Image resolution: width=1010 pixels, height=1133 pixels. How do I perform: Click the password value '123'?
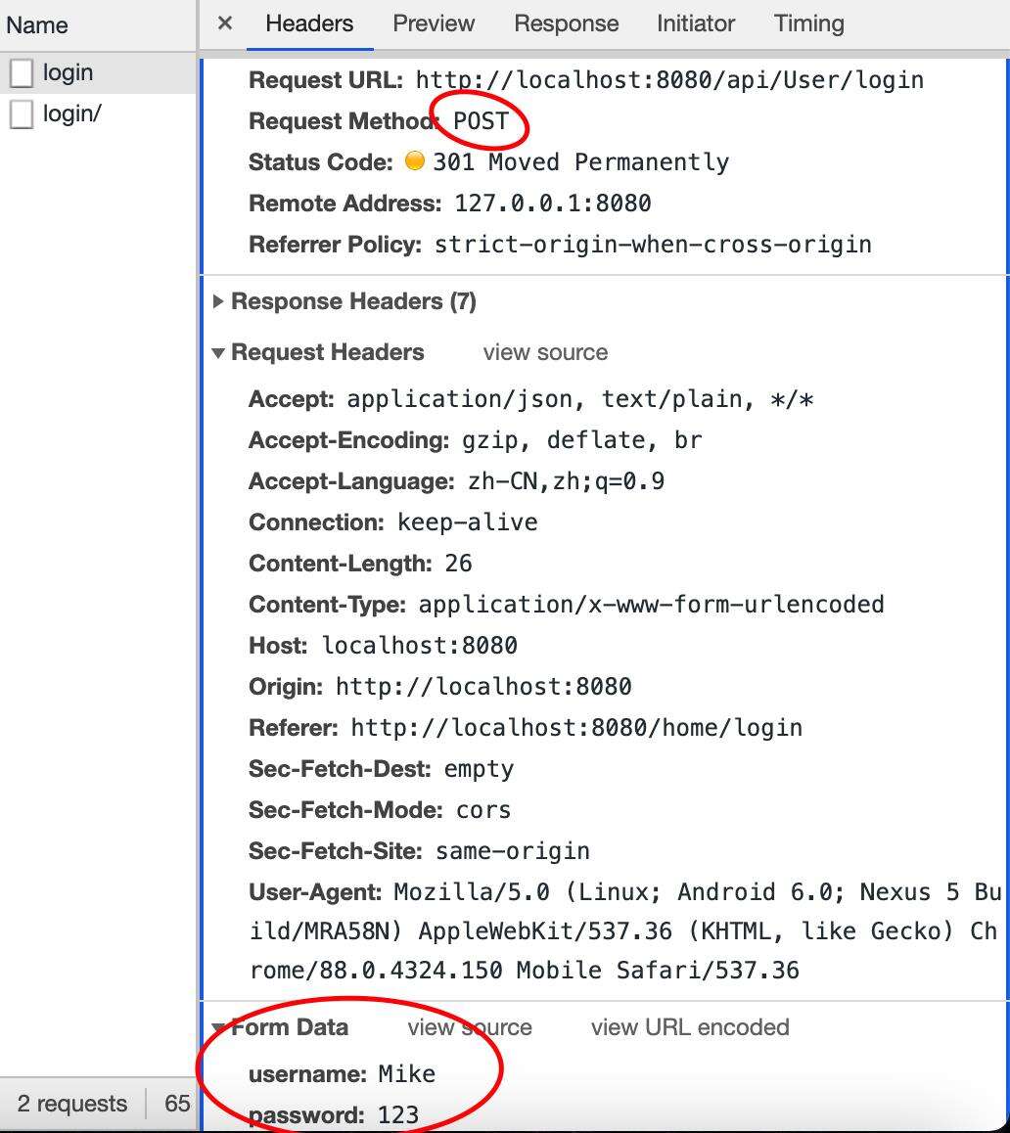pyautogui.click(x=398, y=1115)
